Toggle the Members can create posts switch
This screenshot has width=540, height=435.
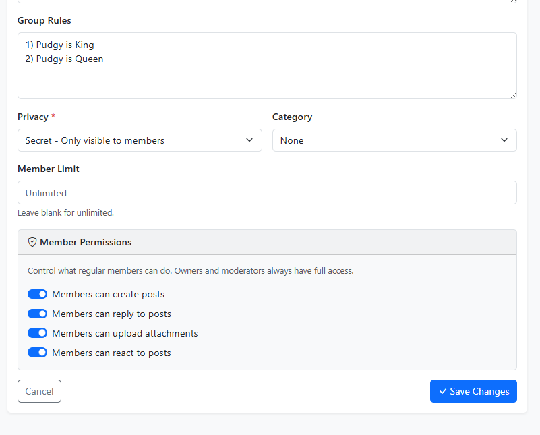coord(38,294)
